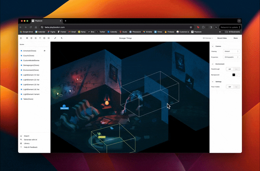Click the rounded square shape tool

point(44,38)
